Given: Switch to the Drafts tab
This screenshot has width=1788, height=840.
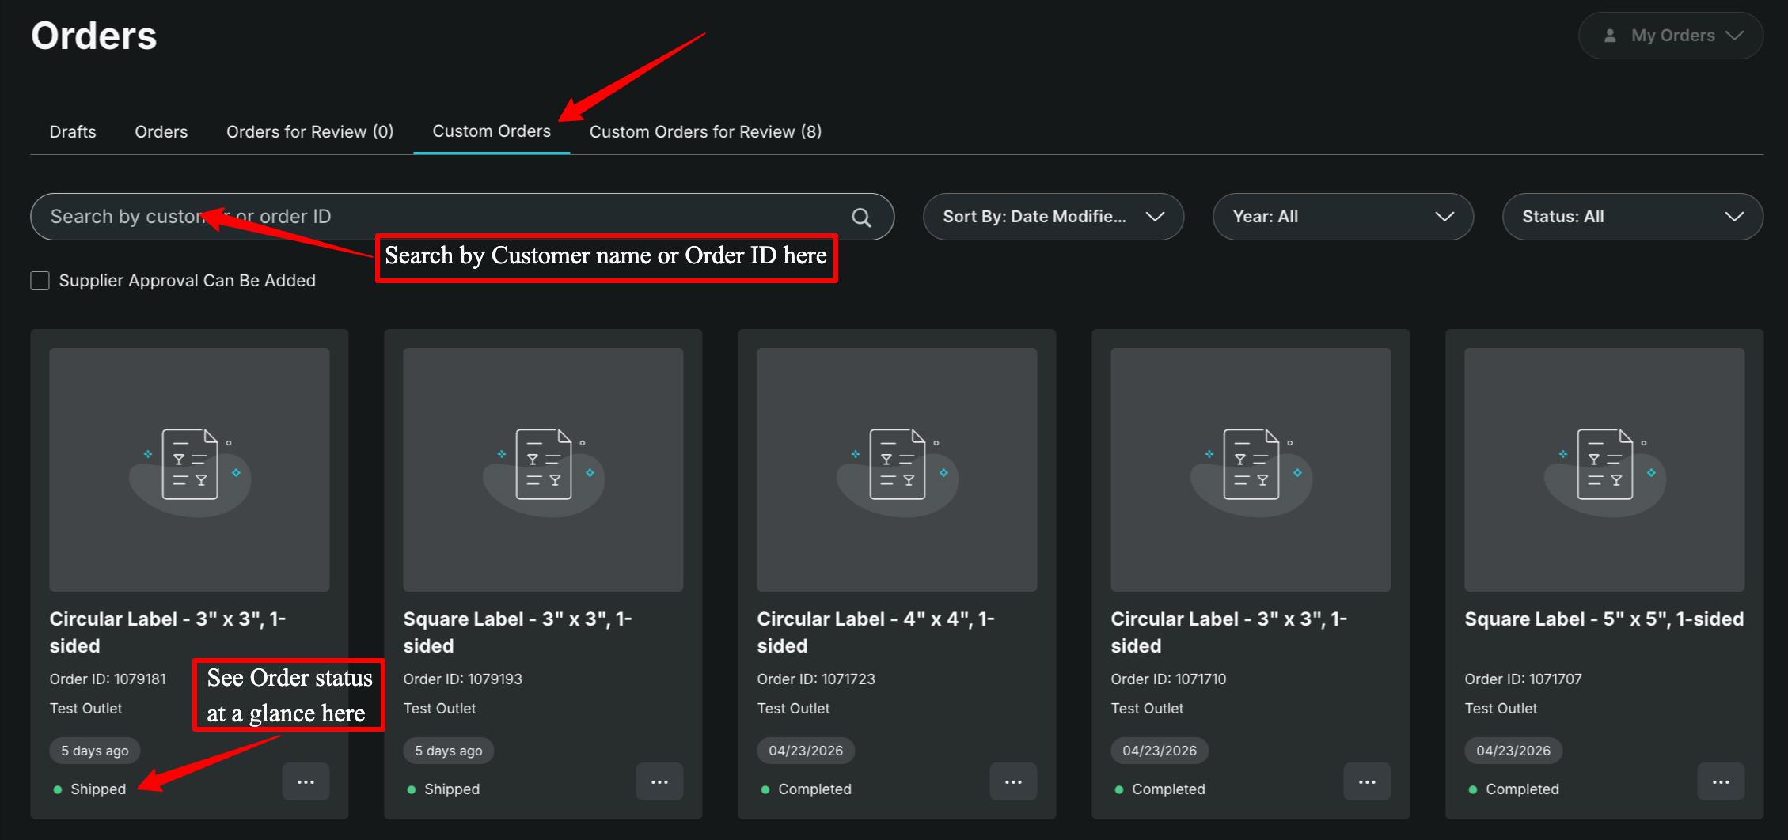Looking at the screenshot, I should point(73,132).
